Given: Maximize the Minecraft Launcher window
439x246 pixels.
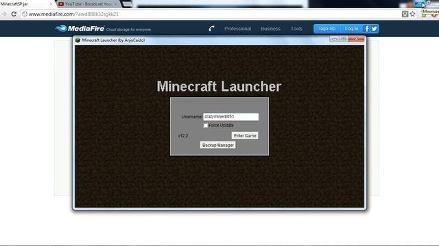Looking at the screenshot, I should click(x=344, y=39).
